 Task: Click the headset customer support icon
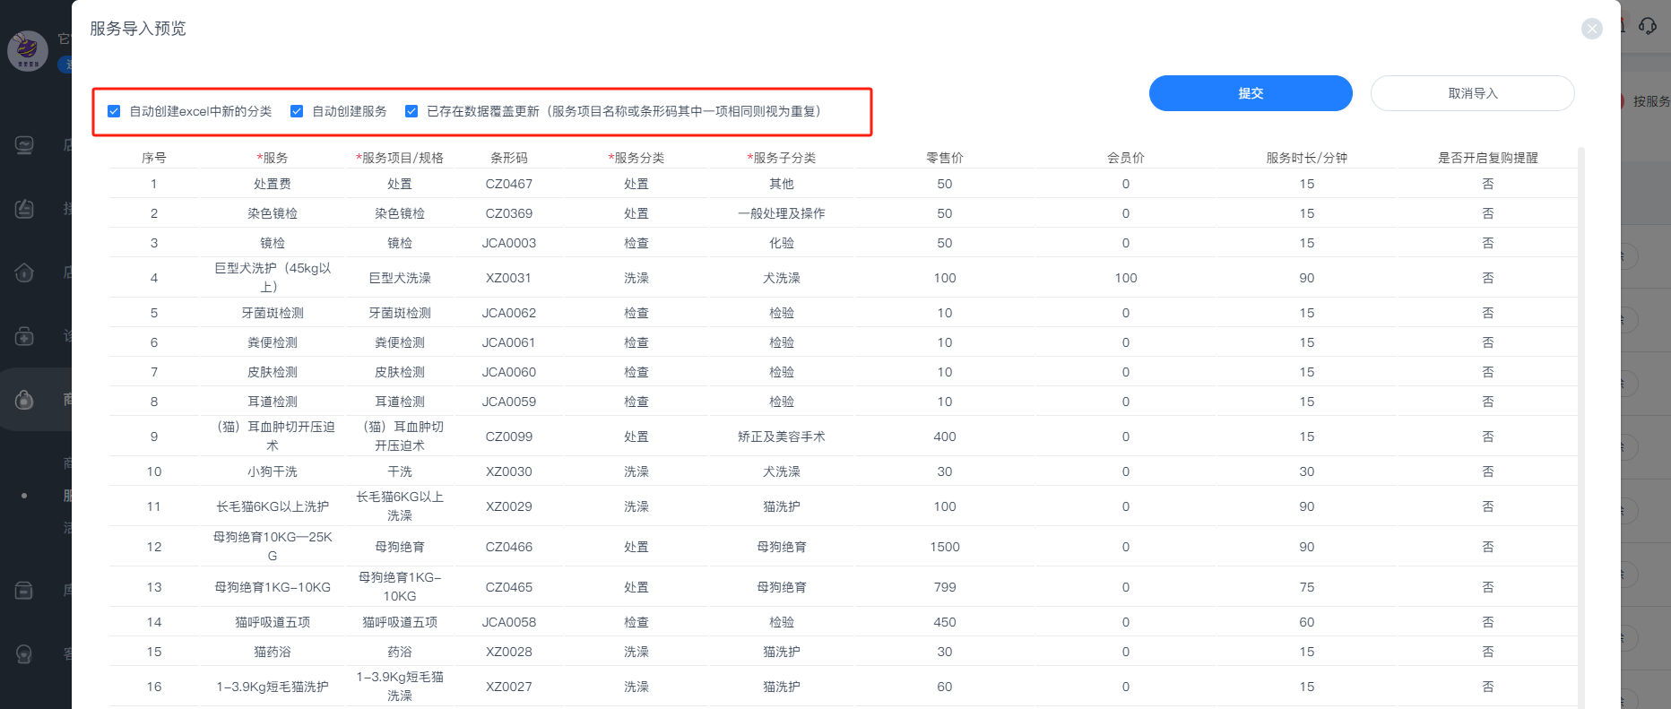[x=1648, y=26]
